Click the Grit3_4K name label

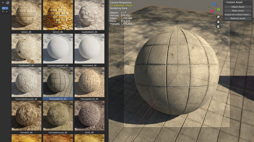(89, 133)
